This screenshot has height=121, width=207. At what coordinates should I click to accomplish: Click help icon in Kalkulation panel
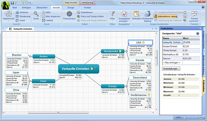(198, 33)
